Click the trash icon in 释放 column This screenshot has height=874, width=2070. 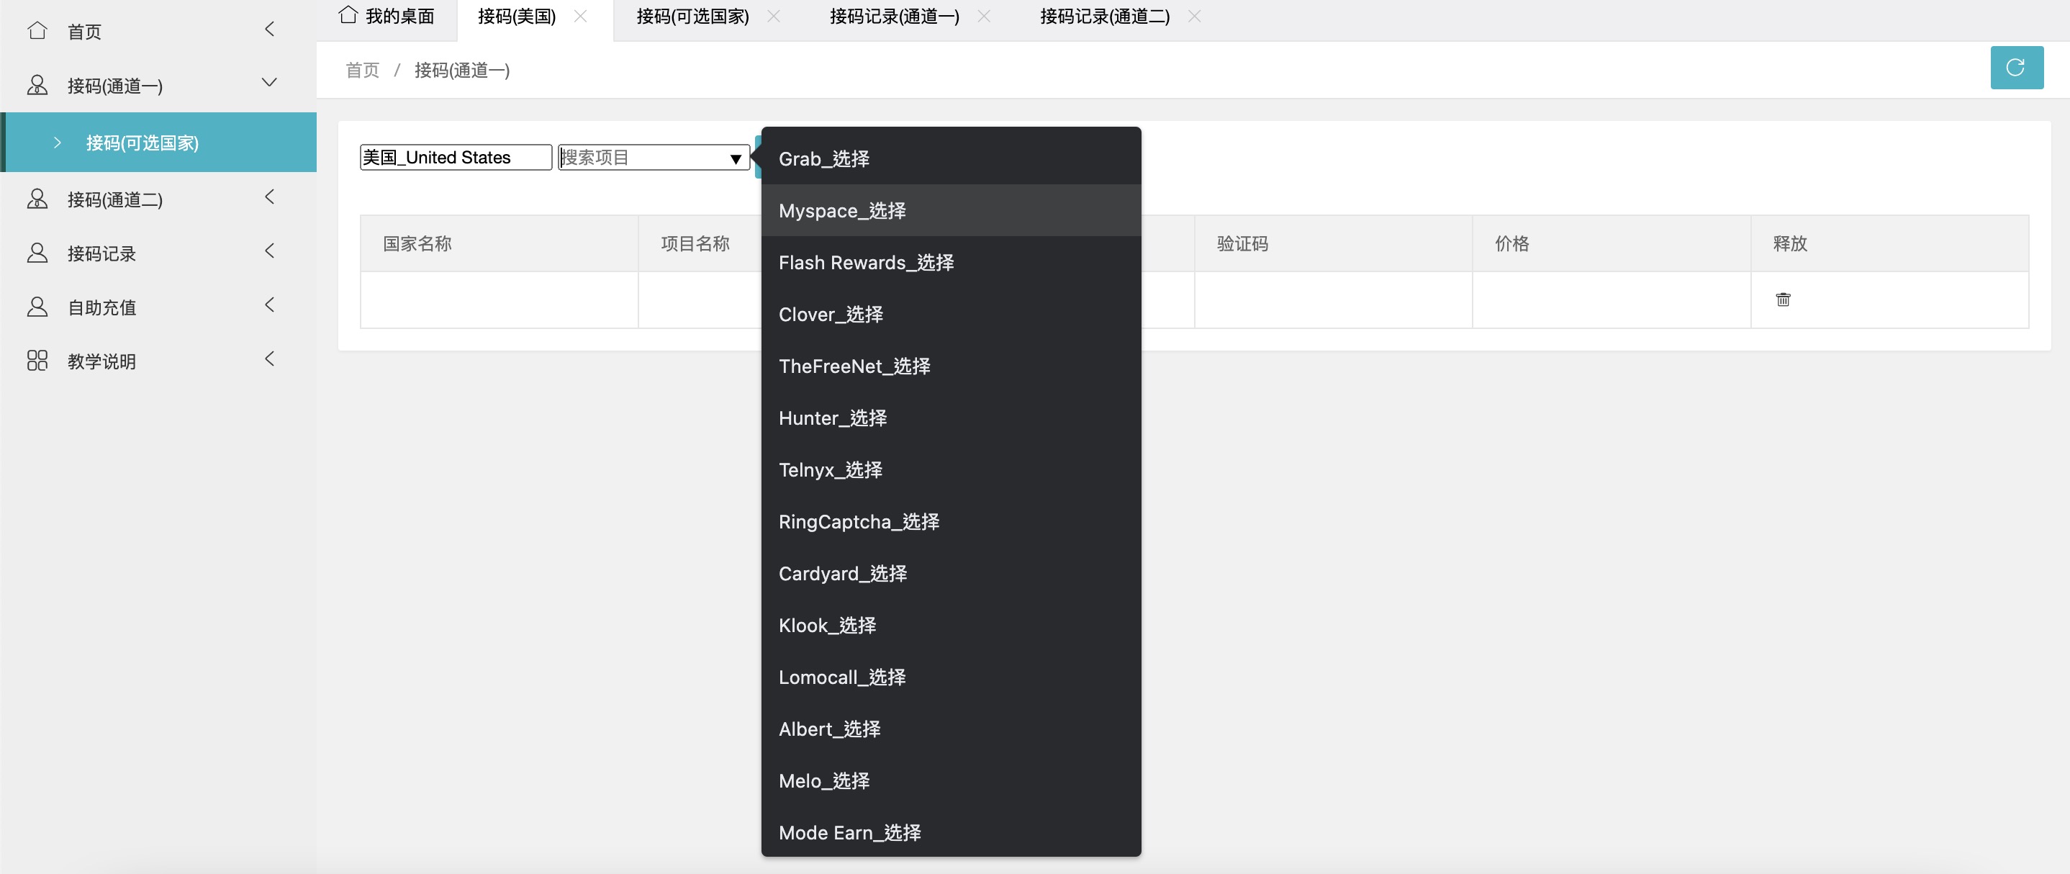tap(1782, 300)
